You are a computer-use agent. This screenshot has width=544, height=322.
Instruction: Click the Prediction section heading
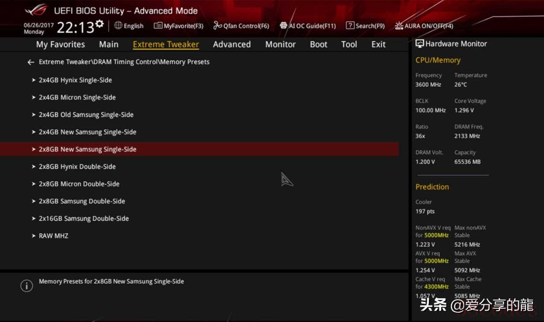click(432, 187)
